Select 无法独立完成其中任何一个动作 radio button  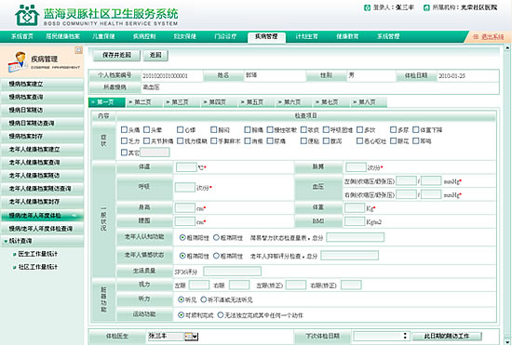point(221,315)
